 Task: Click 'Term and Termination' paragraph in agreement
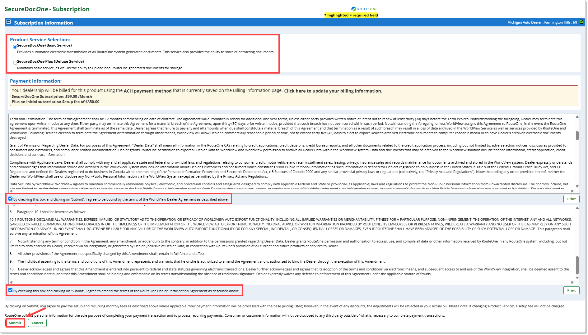pyautogui.click(x=288, y=128)
